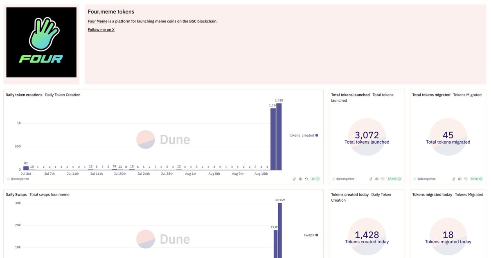Click camera screenshot icon in Daily token creations card

coord(301,179)
